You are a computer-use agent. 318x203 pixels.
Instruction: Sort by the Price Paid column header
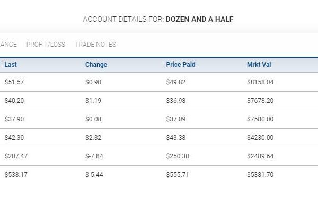tap(181, 65)
